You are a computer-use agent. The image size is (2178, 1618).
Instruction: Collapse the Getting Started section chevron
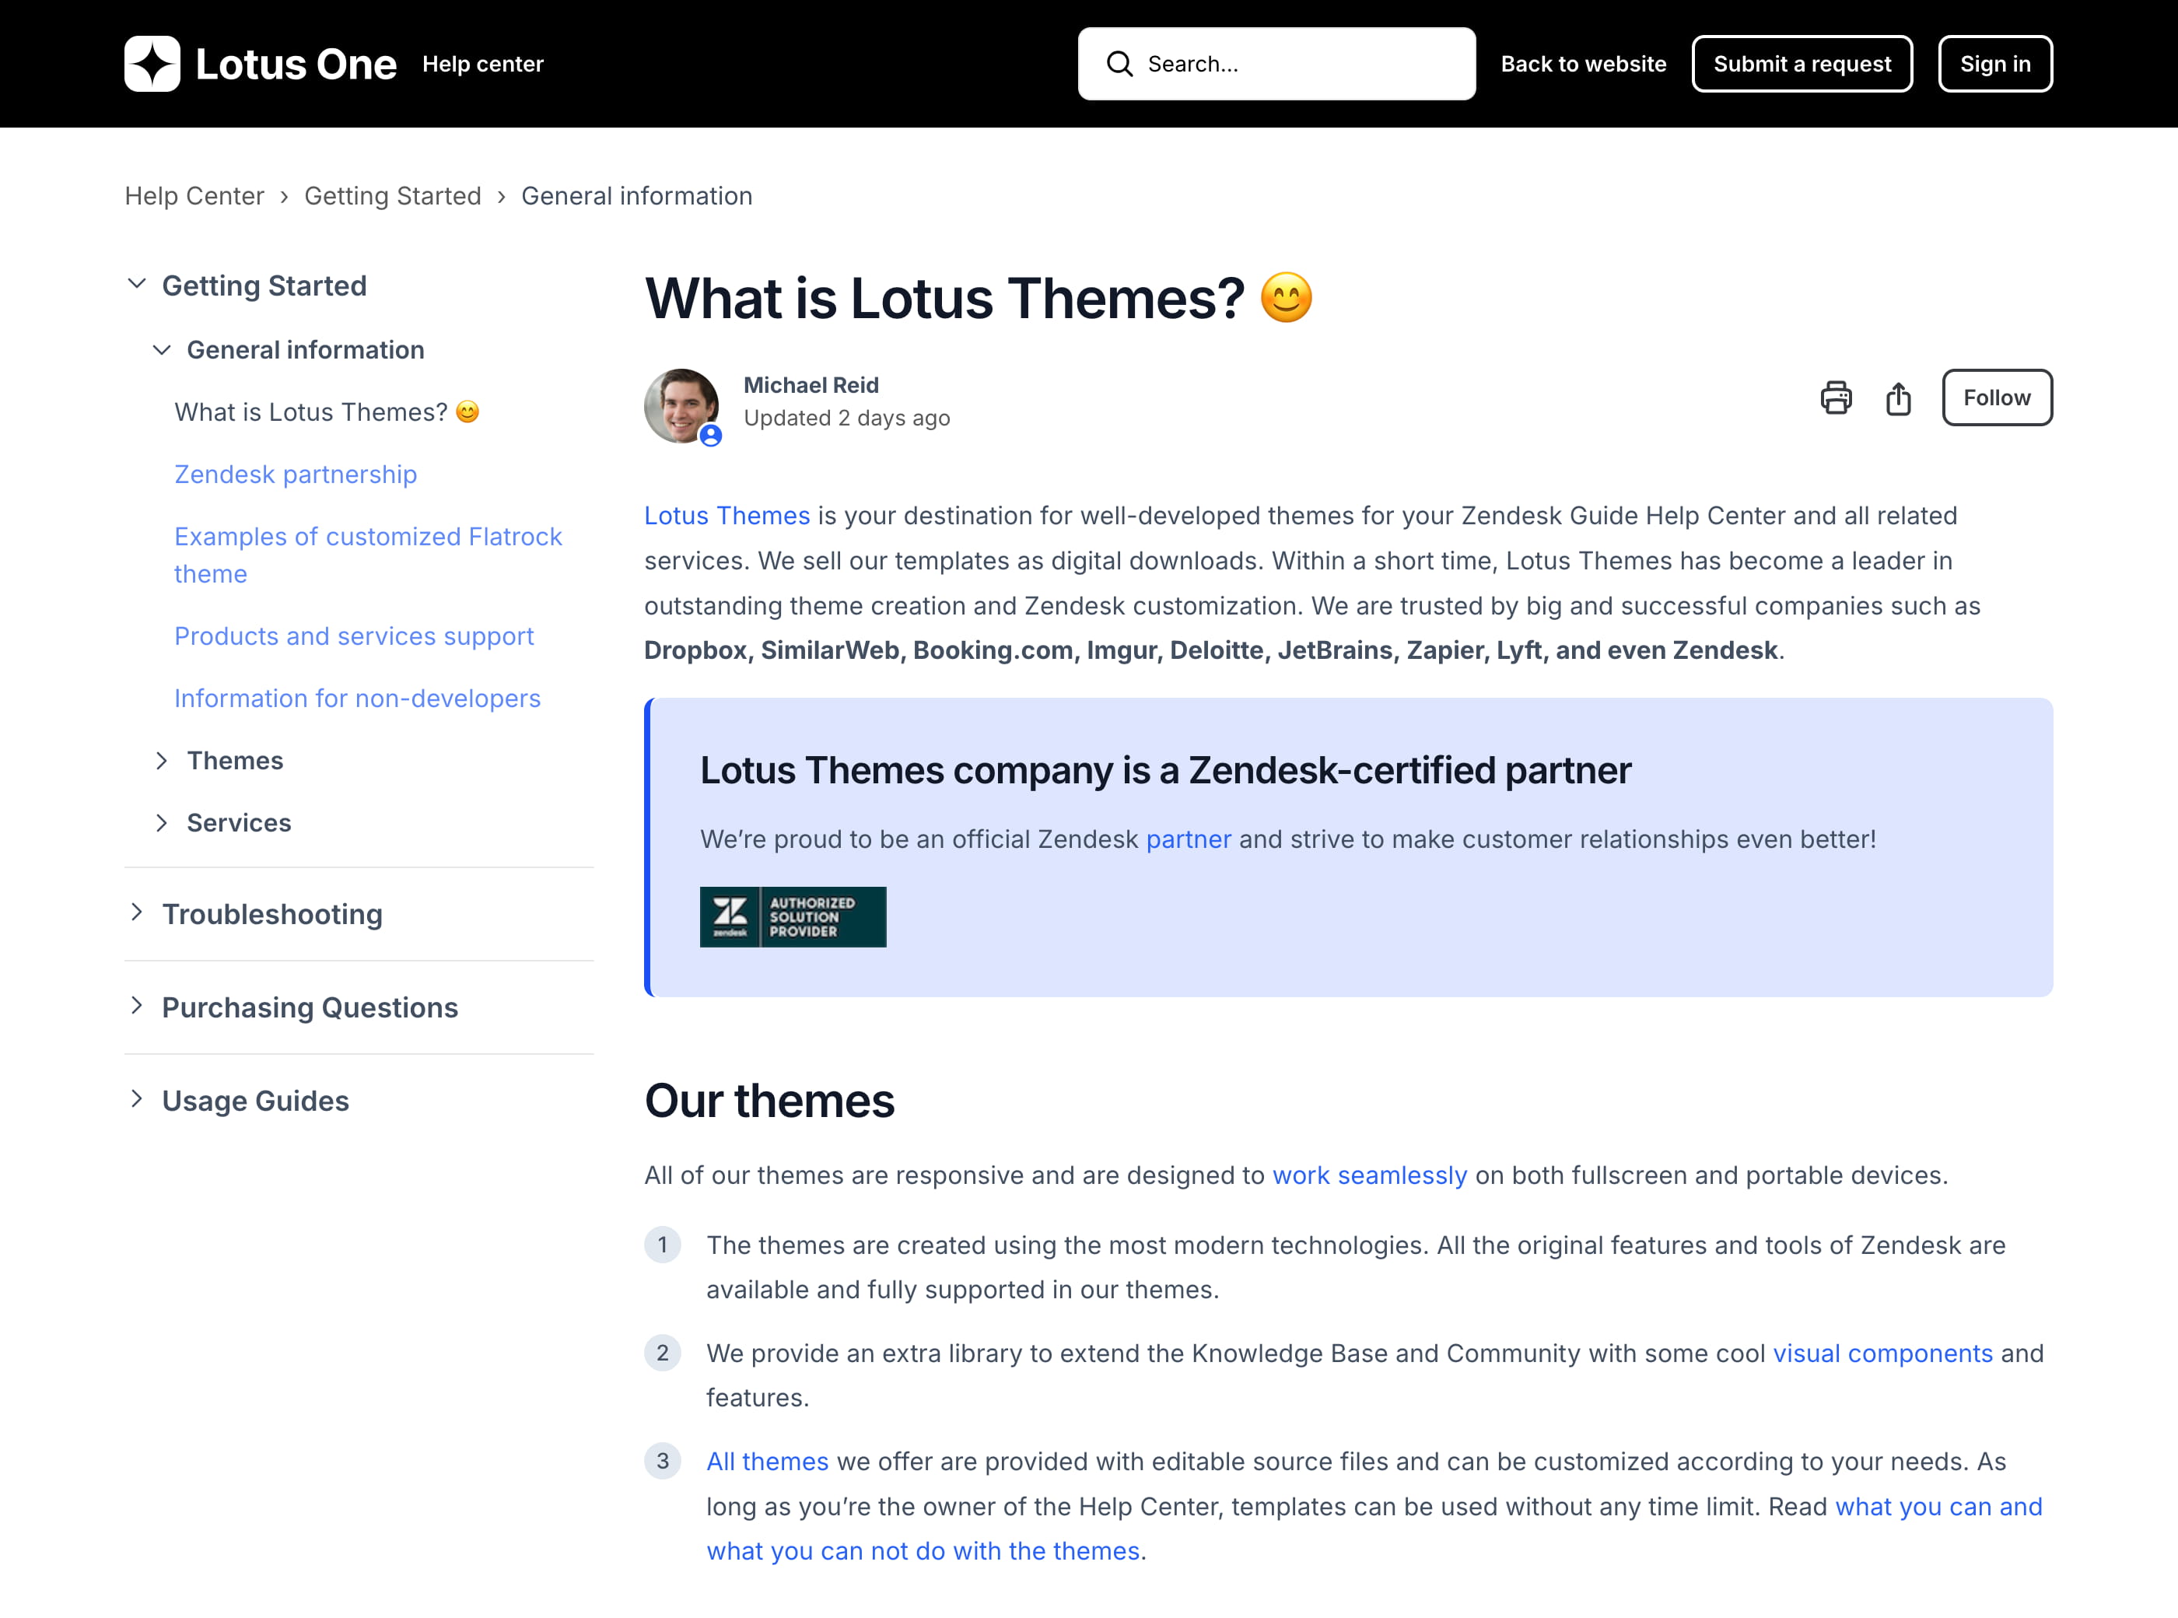(x=137, y=284)
